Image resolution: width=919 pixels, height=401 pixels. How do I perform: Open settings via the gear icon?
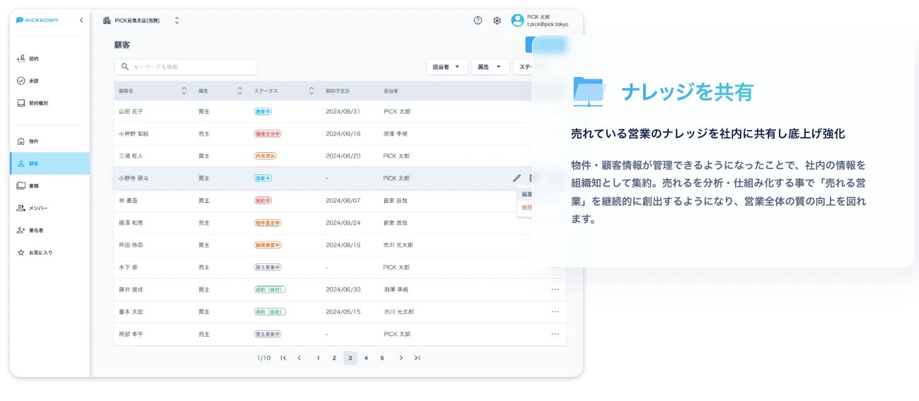click(497, 21)
